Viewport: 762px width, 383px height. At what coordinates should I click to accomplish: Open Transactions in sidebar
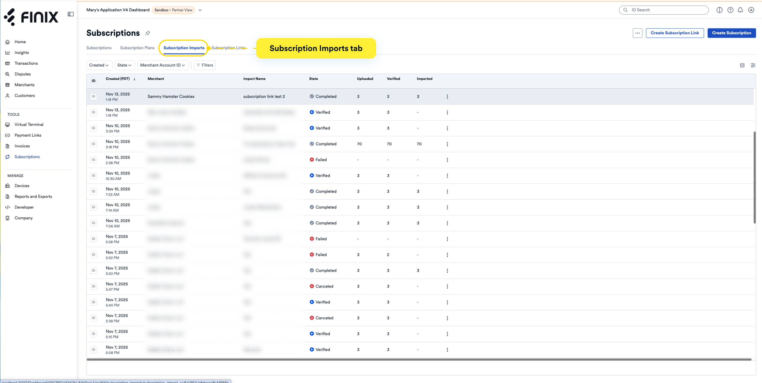click(x=26, y=64)
